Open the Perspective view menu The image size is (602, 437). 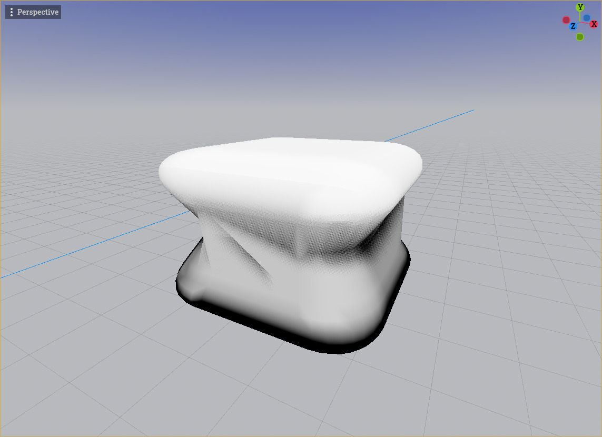point(33,12)
